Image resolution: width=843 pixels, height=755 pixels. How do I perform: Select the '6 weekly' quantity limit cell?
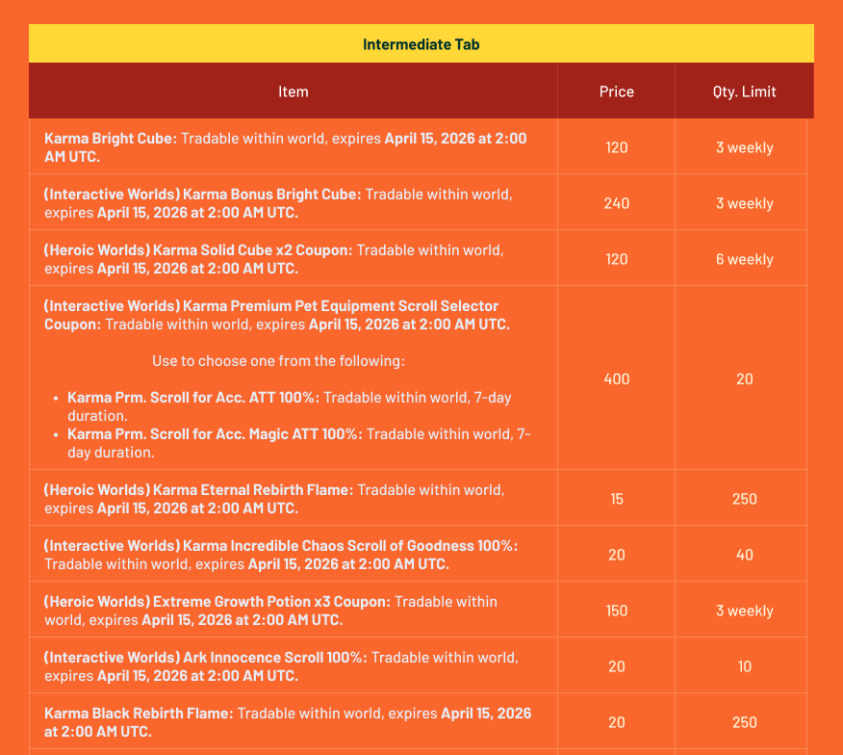[x=744, y=259]
